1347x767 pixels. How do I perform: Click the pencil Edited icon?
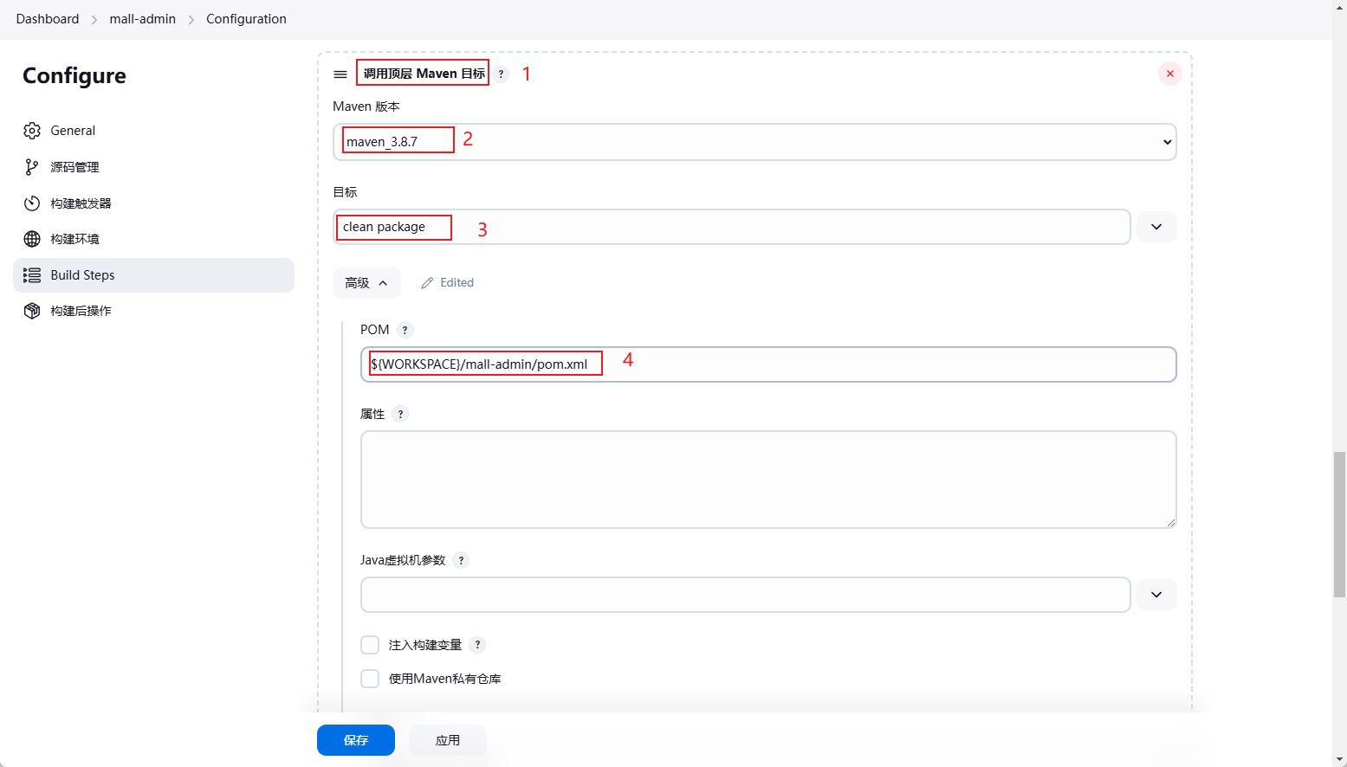click(x=427, y=283)
